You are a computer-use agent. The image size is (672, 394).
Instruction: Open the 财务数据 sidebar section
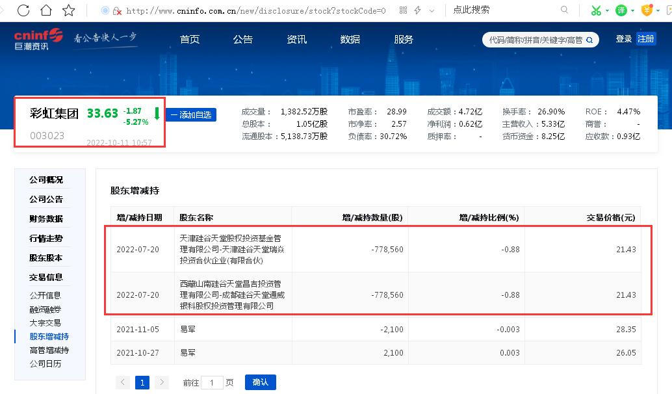46,218
